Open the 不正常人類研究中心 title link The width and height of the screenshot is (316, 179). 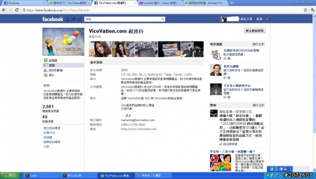click(237, 86)
